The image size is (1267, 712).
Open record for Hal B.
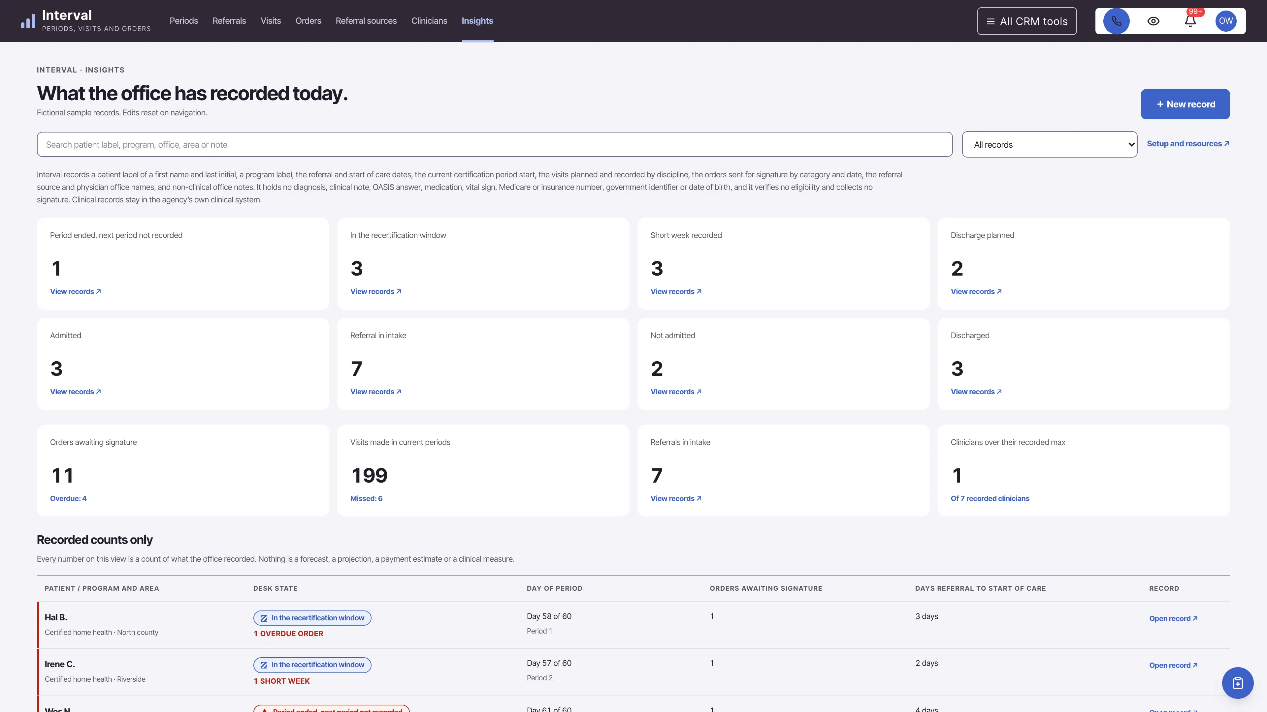pos(1173,618)
